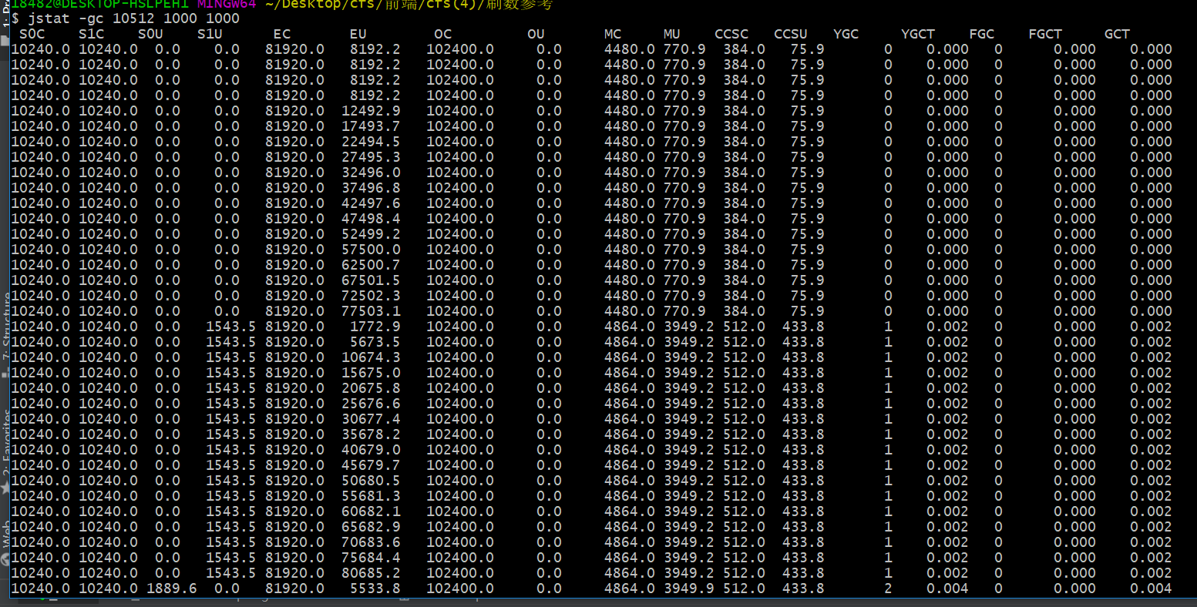Click the EU value 5533.8 in last row

coord(375,589)
